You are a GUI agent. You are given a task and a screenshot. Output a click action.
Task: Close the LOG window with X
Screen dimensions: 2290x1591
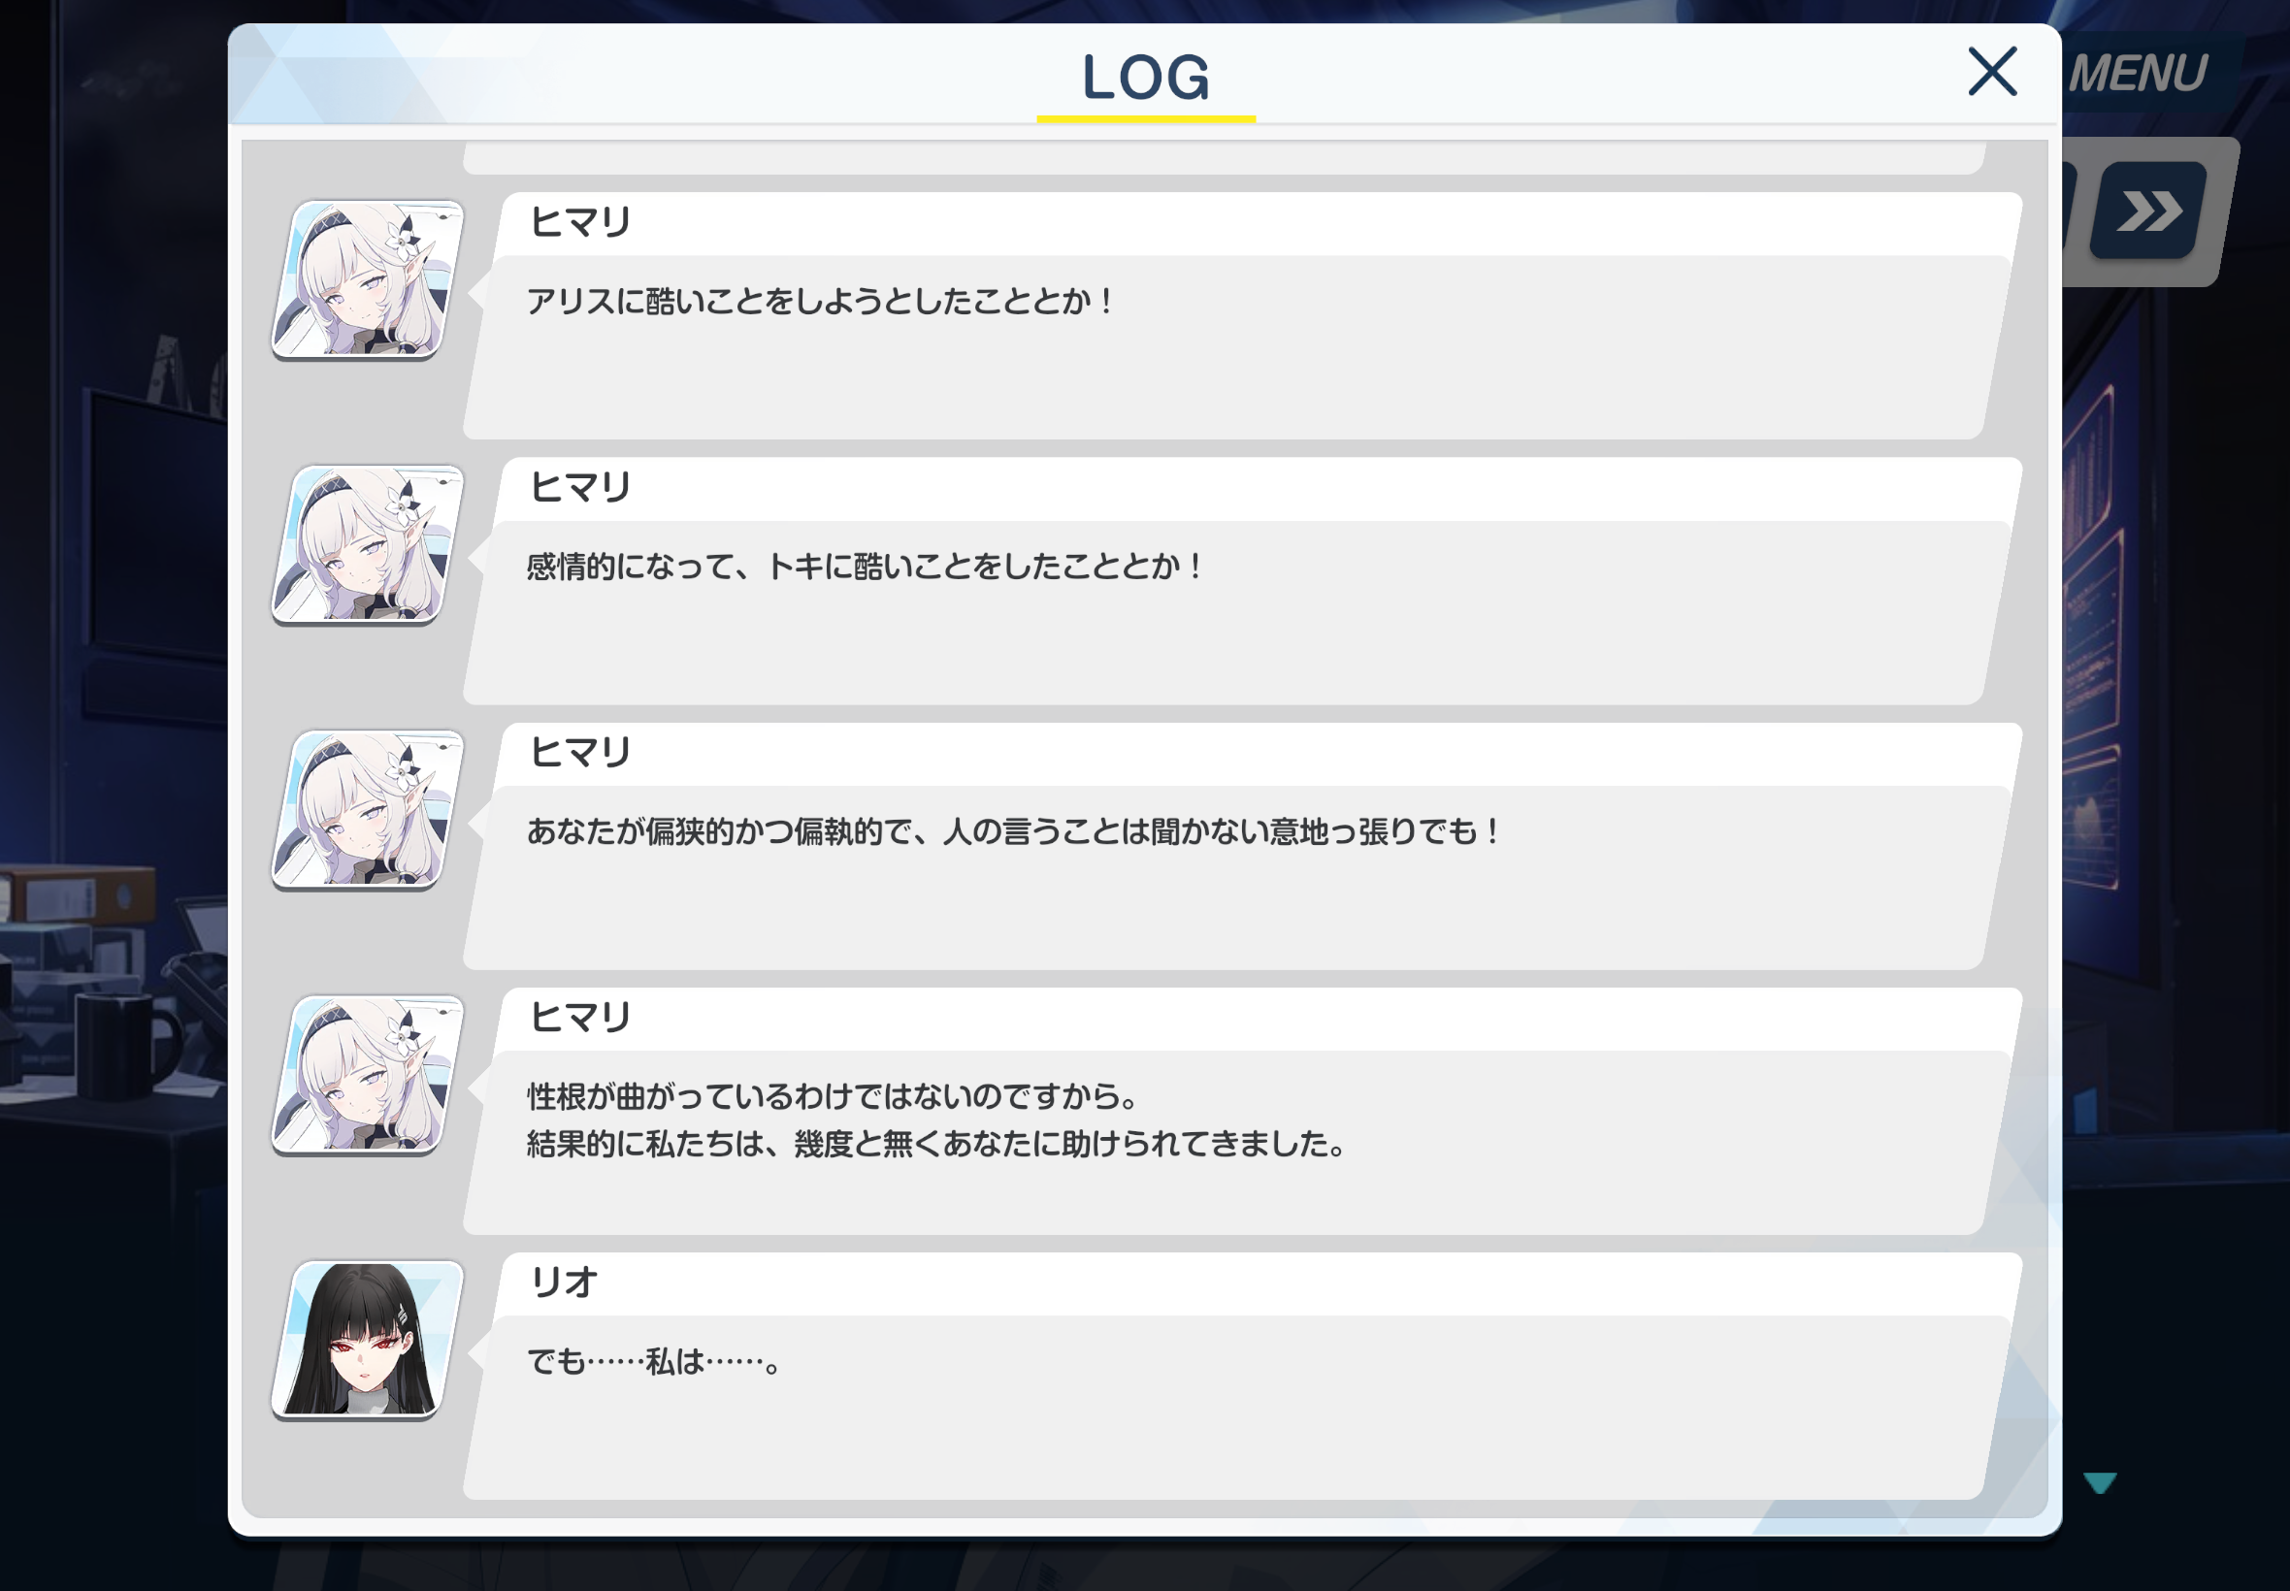(1992, 71)
